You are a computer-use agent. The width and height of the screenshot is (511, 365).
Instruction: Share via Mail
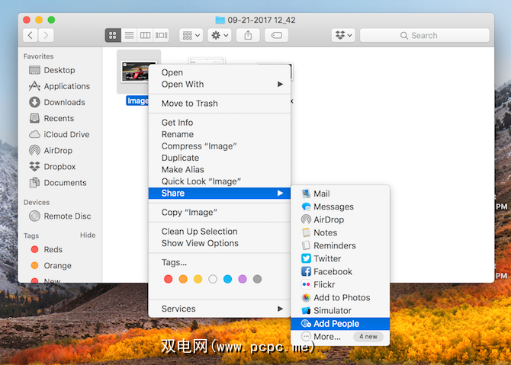click(340, 194)
